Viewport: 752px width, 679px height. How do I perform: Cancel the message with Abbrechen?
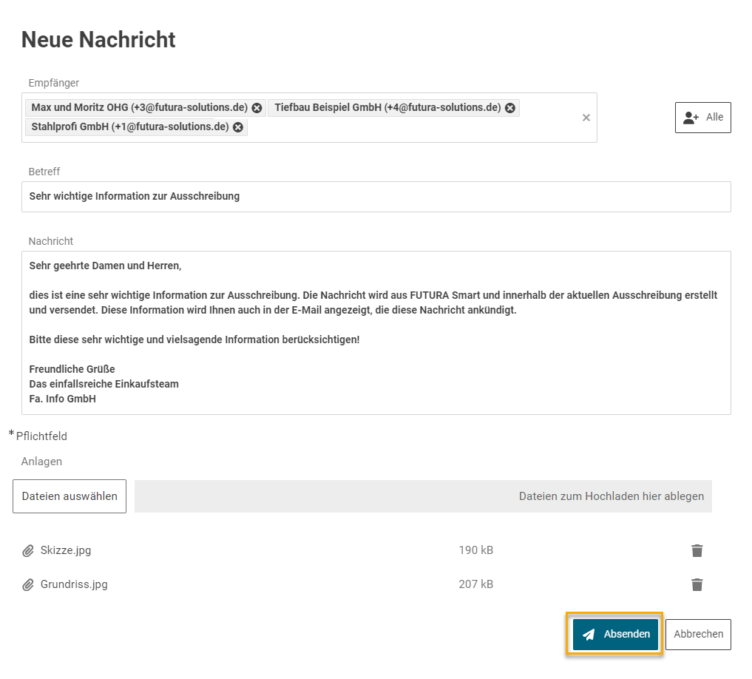pyautogui.click(x=698, y=635)
